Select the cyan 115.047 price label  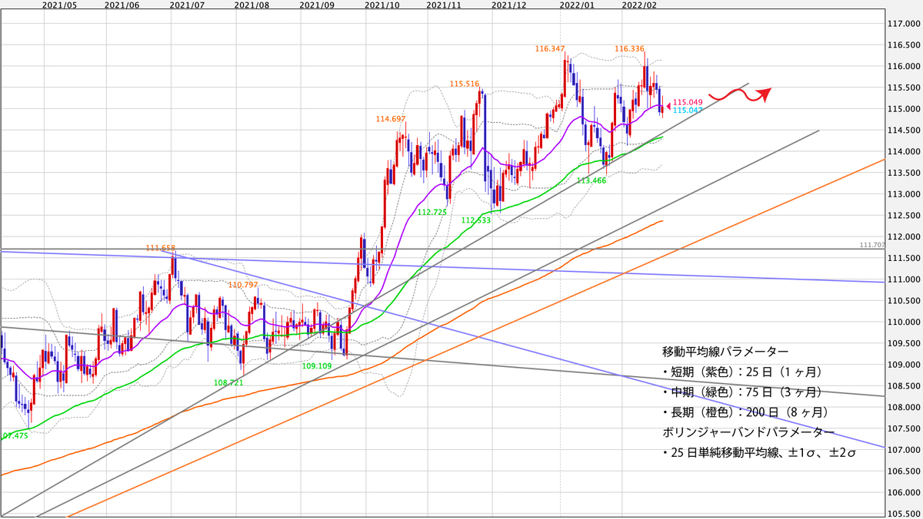click(688, 111)
